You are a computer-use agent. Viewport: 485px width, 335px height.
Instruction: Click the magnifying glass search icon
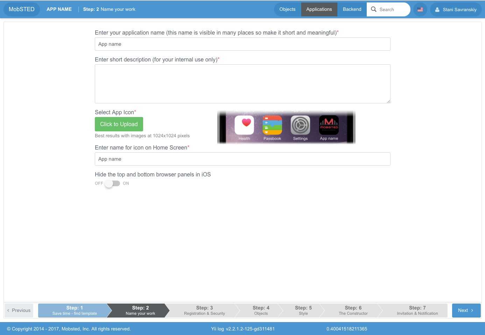point(374,9)
